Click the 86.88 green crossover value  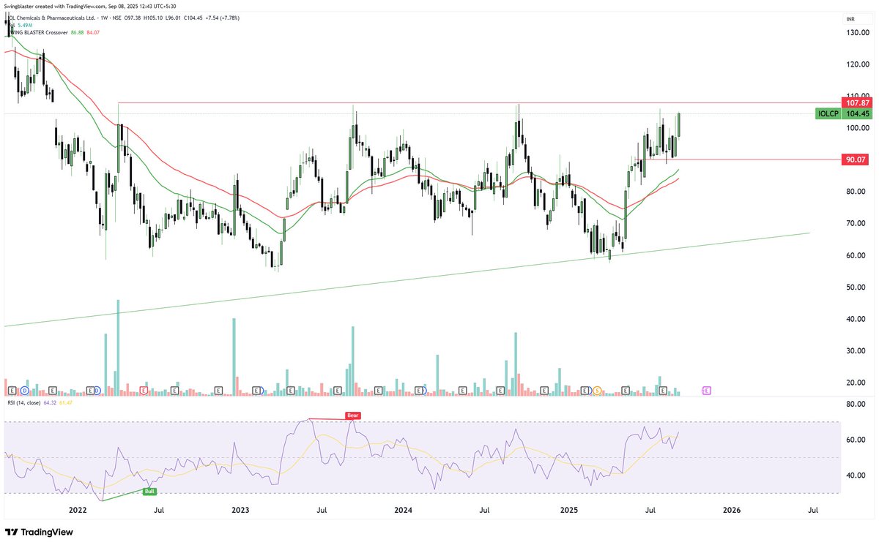pos(77,32)
